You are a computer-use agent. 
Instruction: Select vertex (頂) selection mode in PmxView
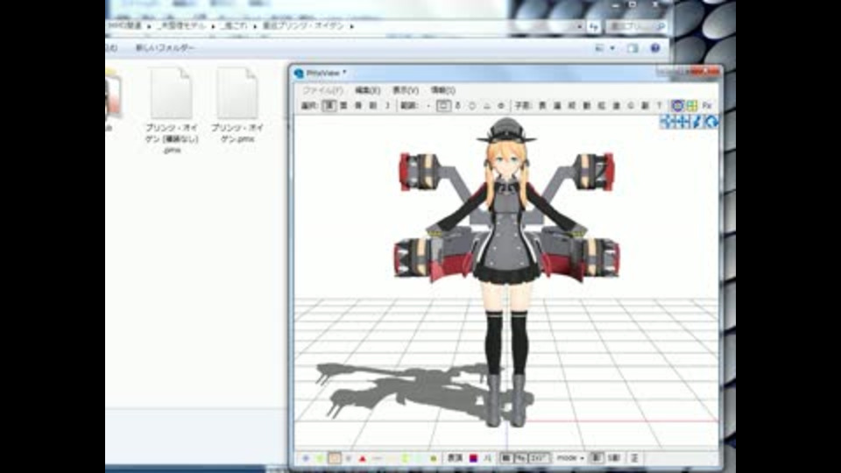click(329, 106)
